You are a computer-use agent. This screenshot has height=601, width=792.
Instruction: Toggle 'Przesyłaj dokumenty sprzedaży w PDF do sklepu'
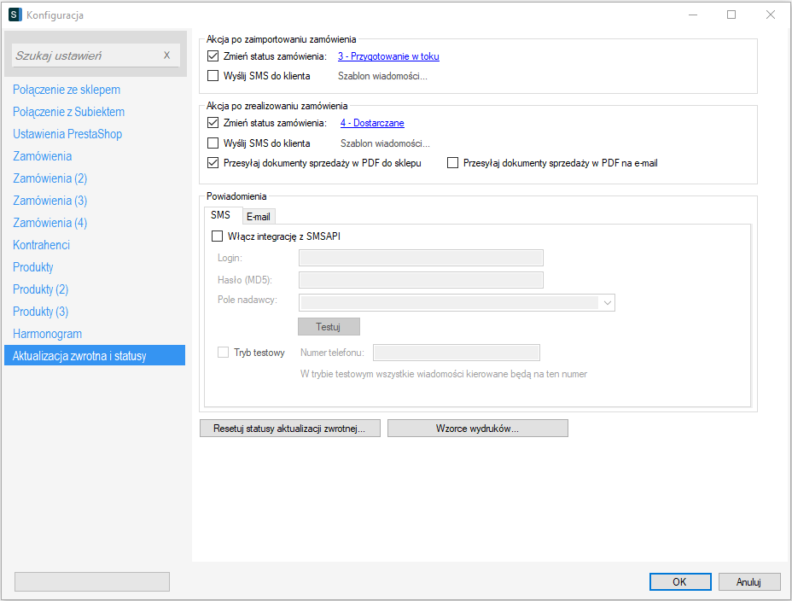click(x=213, y=163)
